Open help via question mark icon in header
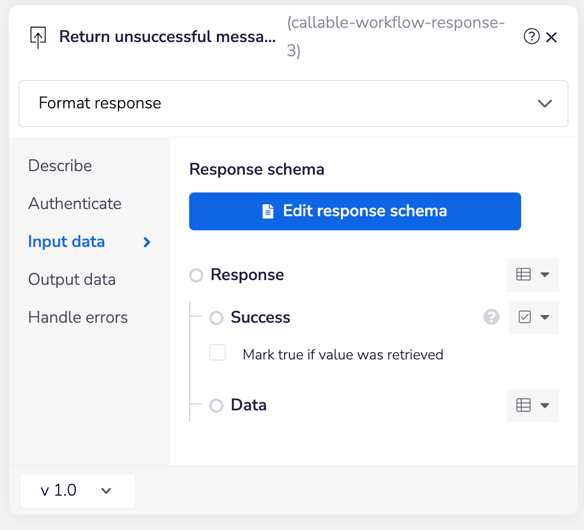This screenshot has width=584, height=530. tap(531, 37)
